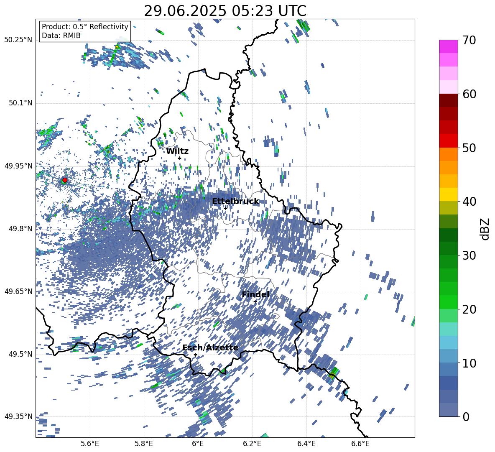Click the 50 colorbar tick label
This screenshot has width=495, height=452.
(469, 148)
